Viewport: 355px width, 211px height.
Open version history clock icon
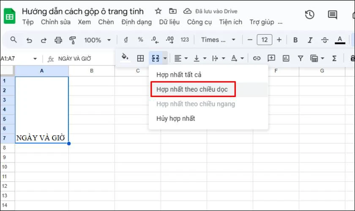coord(309,15)
